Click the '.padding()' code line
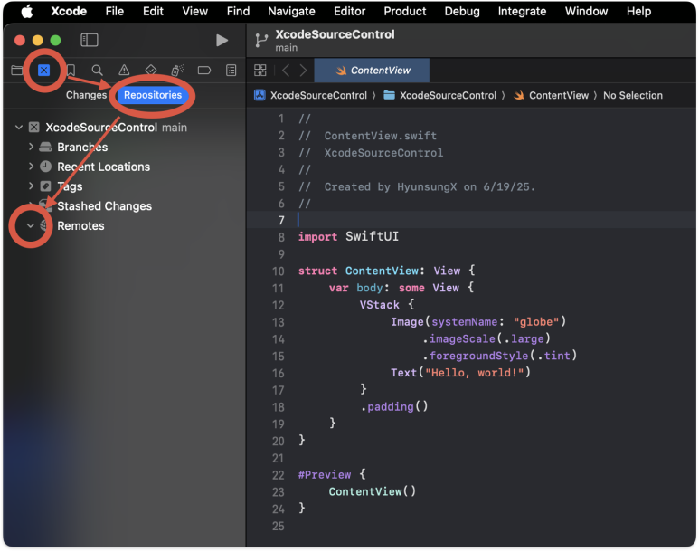Image resolution: width=699 pixels, height=552 pixels. 394,406
